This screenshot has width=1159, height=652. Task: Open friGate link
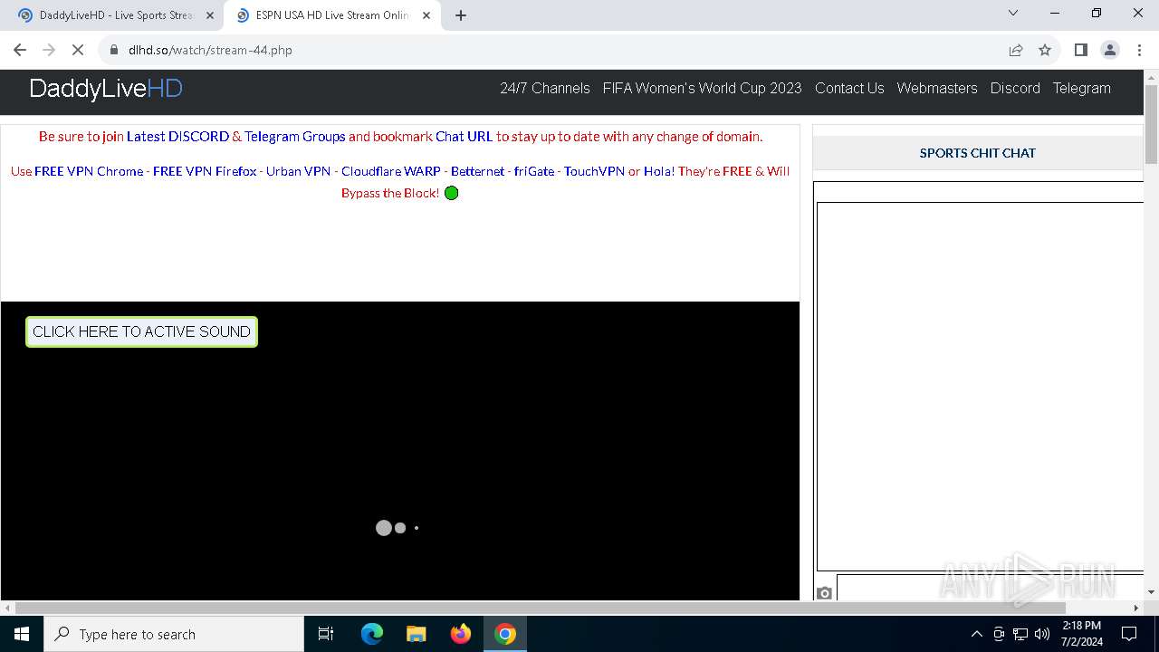click(x=534, y=171)
